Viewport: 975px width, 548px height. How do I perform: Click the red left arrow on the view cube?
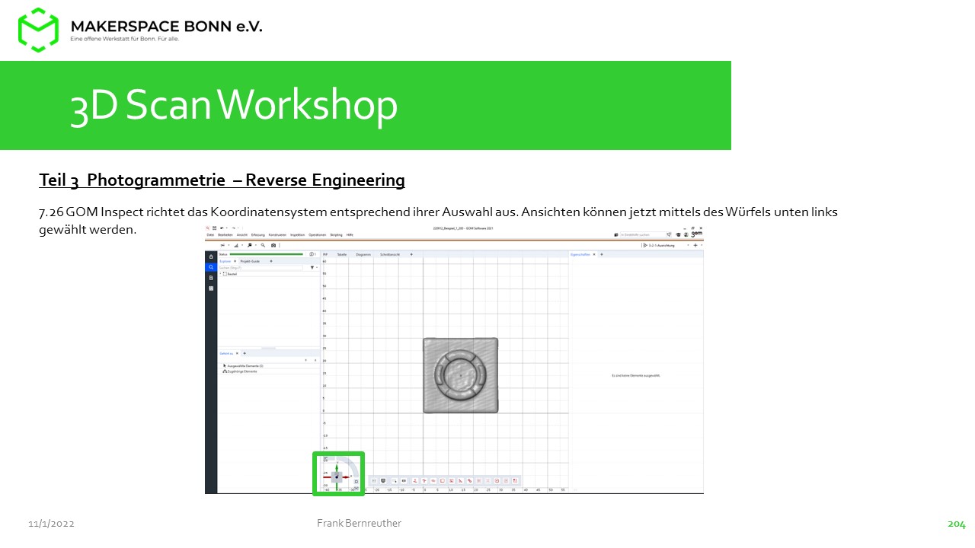point(327,477)
